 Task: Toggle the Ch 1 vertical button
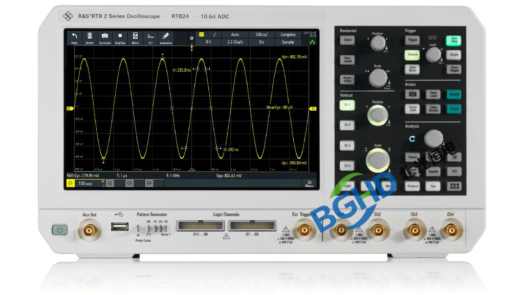[x=347, y=104]
